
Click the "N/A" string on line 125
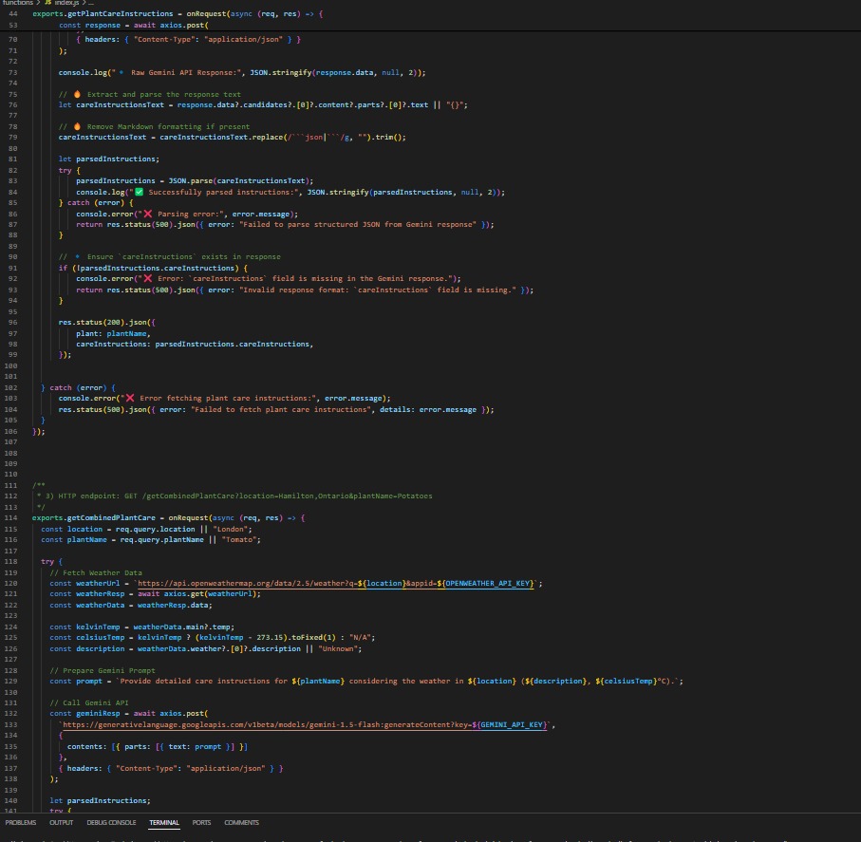pyautogui.click(x=360, y=637)
